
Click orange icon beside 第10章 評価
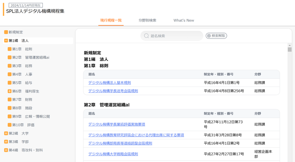(x=9, y=125)
